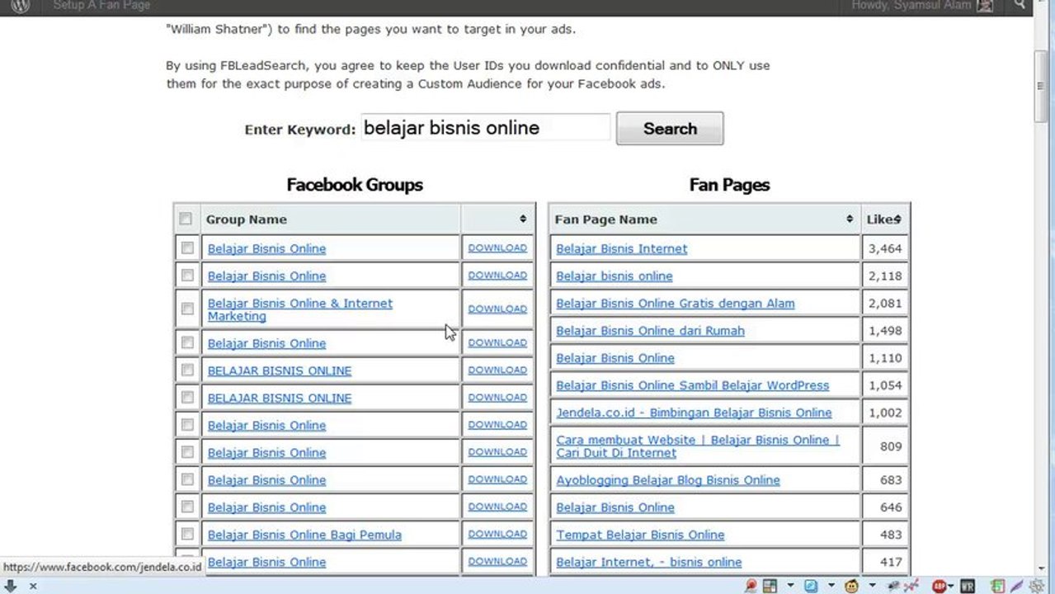1055x594 pixels.
Task: Click the gear icon at status bar end
Action: [x=1038, y=586]
